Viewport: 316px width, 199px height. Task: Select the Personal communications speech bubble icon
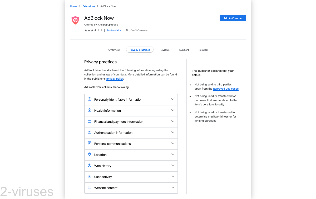coord(90,144)
